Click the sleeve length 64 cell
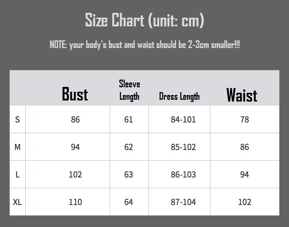The width and height of the screenshot is (289, 227). [x=128, y=202]
